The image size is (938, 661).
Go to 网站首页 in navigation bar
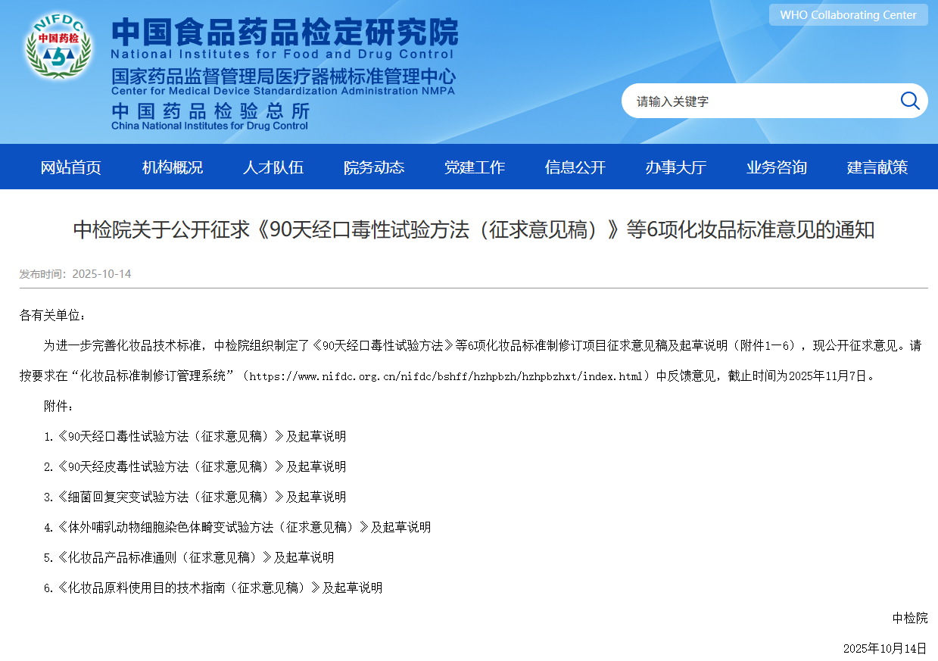70,167
